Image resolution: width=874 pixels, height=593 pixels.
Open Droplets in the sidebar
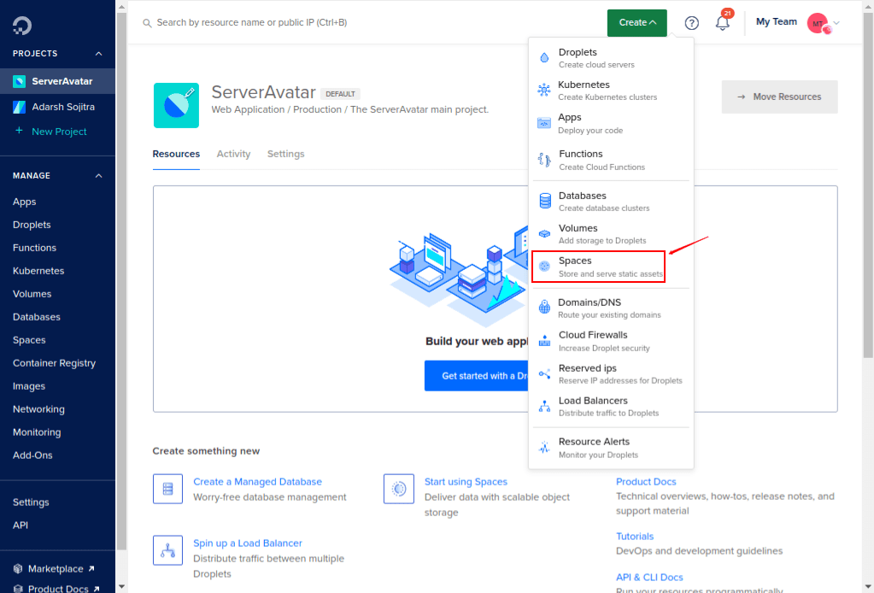pyautogui.click(x=32, y=225)
